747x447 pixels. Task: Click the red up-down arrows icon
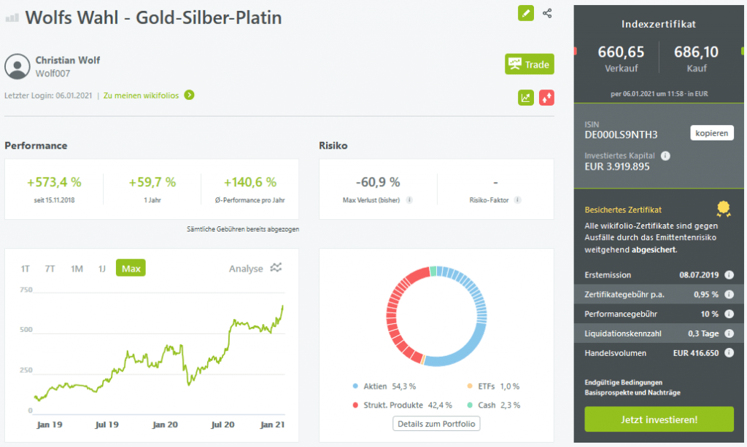tap(546, 98)
